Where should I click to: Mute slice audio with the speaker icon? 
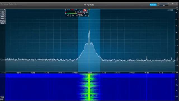[68, 16]
